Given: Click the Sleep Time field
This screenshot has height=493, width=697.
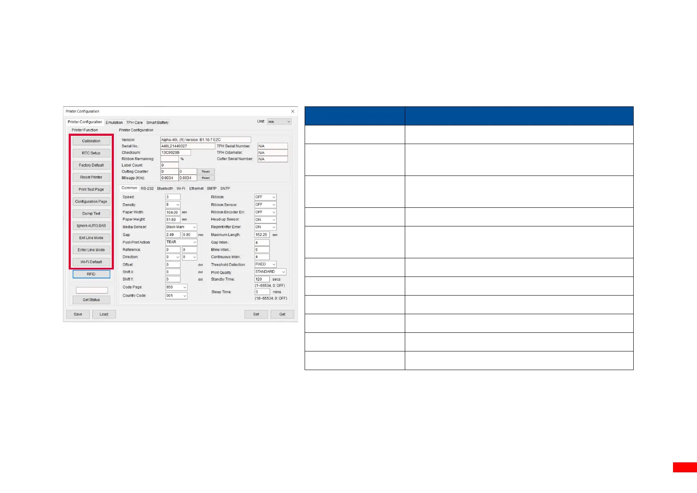Looking at the screenshot, I should click(262, 292).
